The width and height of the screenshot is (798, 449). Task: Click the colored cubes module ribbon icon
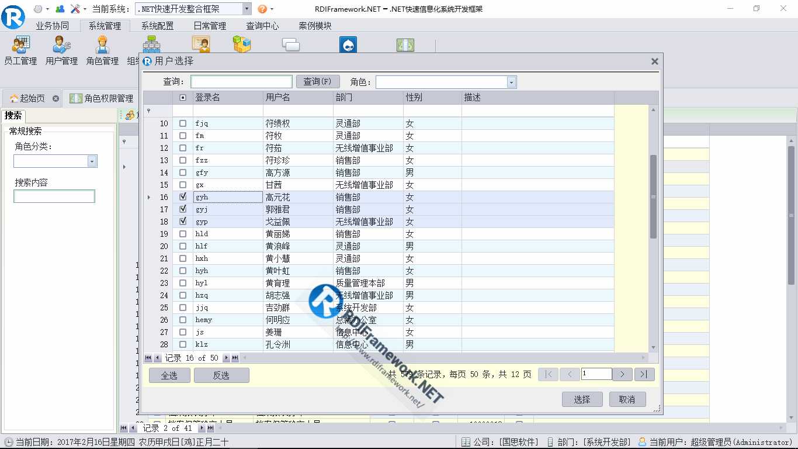[x=242, y=45]
